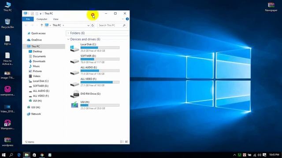
Task: Click the clock showing 10:45 PM
Action: tap(274, 155)
